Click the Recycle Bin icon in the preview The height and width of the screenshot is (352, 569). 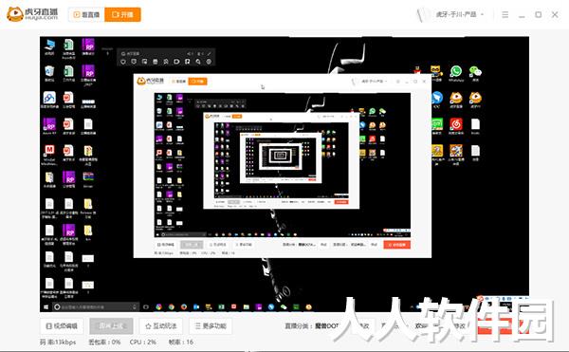(49, 71)
